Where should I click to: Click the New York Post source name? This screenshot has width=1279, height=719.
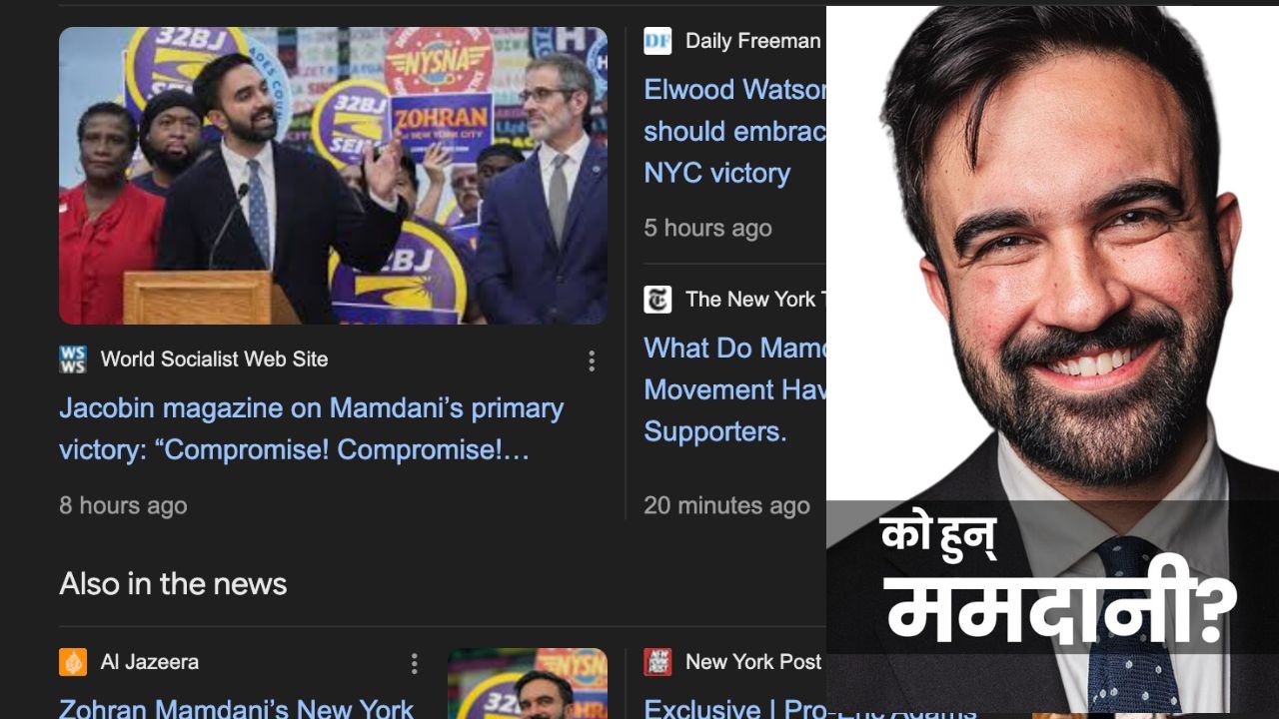[x=753, y=661]
